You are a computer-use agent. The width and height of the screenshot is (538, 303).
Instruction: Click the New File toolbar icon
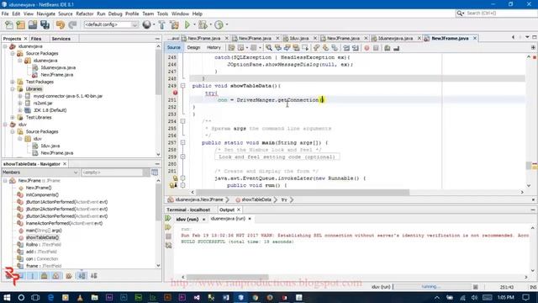tap(9, 24)
